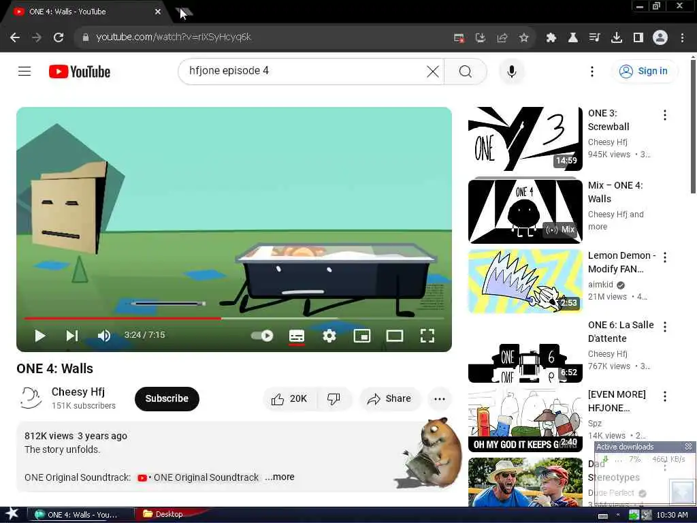Open Chrome three-dot menu

(x=682, y=37)
